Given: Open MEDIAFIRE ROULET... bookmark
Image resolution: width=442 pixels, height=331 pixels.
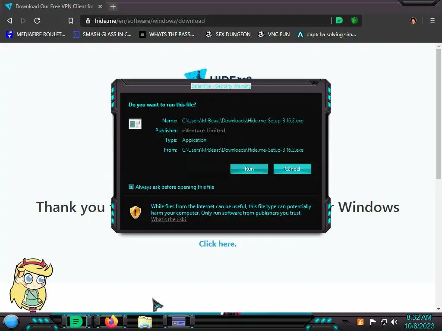Looking at the screenshot, I should click(35, 34).
